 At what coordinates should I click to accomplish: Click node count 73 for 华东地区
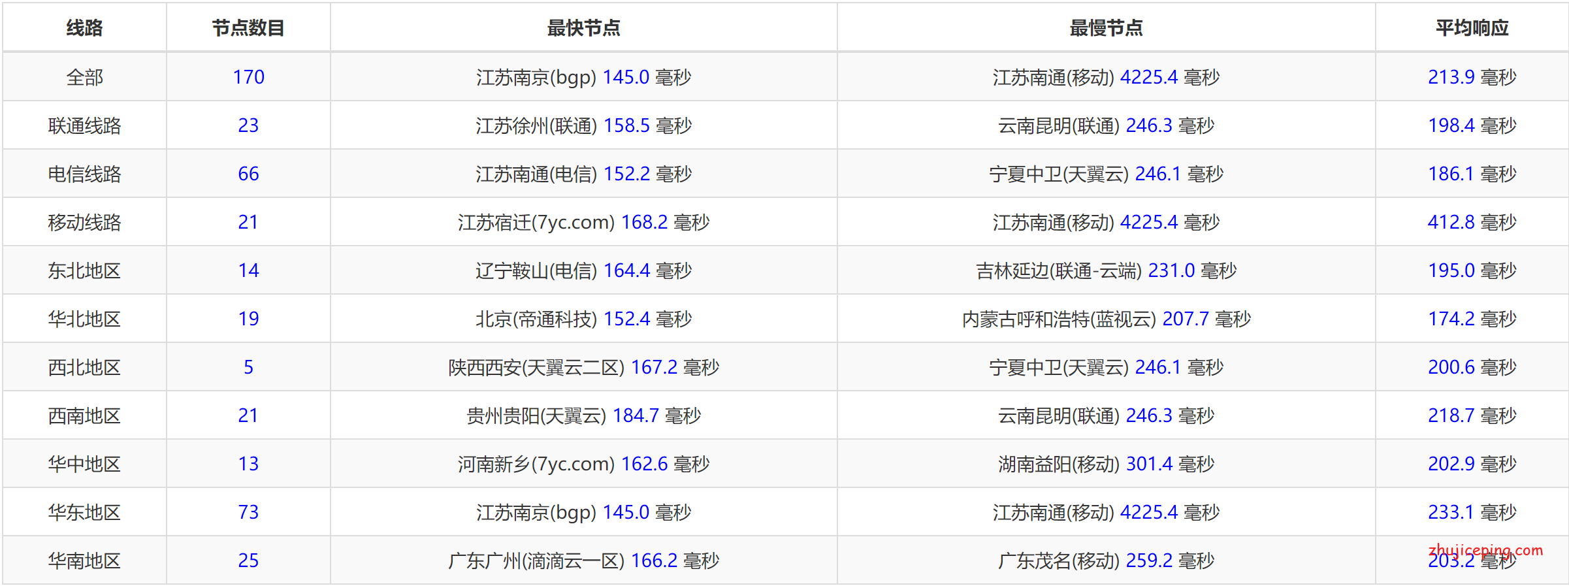pos(248,512)
